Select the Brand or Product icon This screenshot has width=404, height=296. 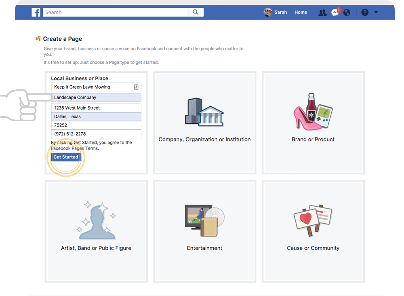point(313,112)
